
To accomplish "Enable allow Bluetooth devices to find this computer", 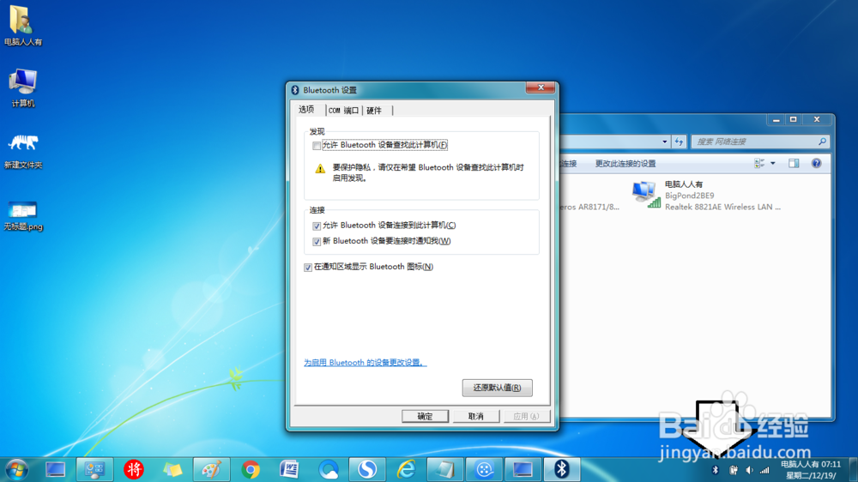I will tap(317, 146).
